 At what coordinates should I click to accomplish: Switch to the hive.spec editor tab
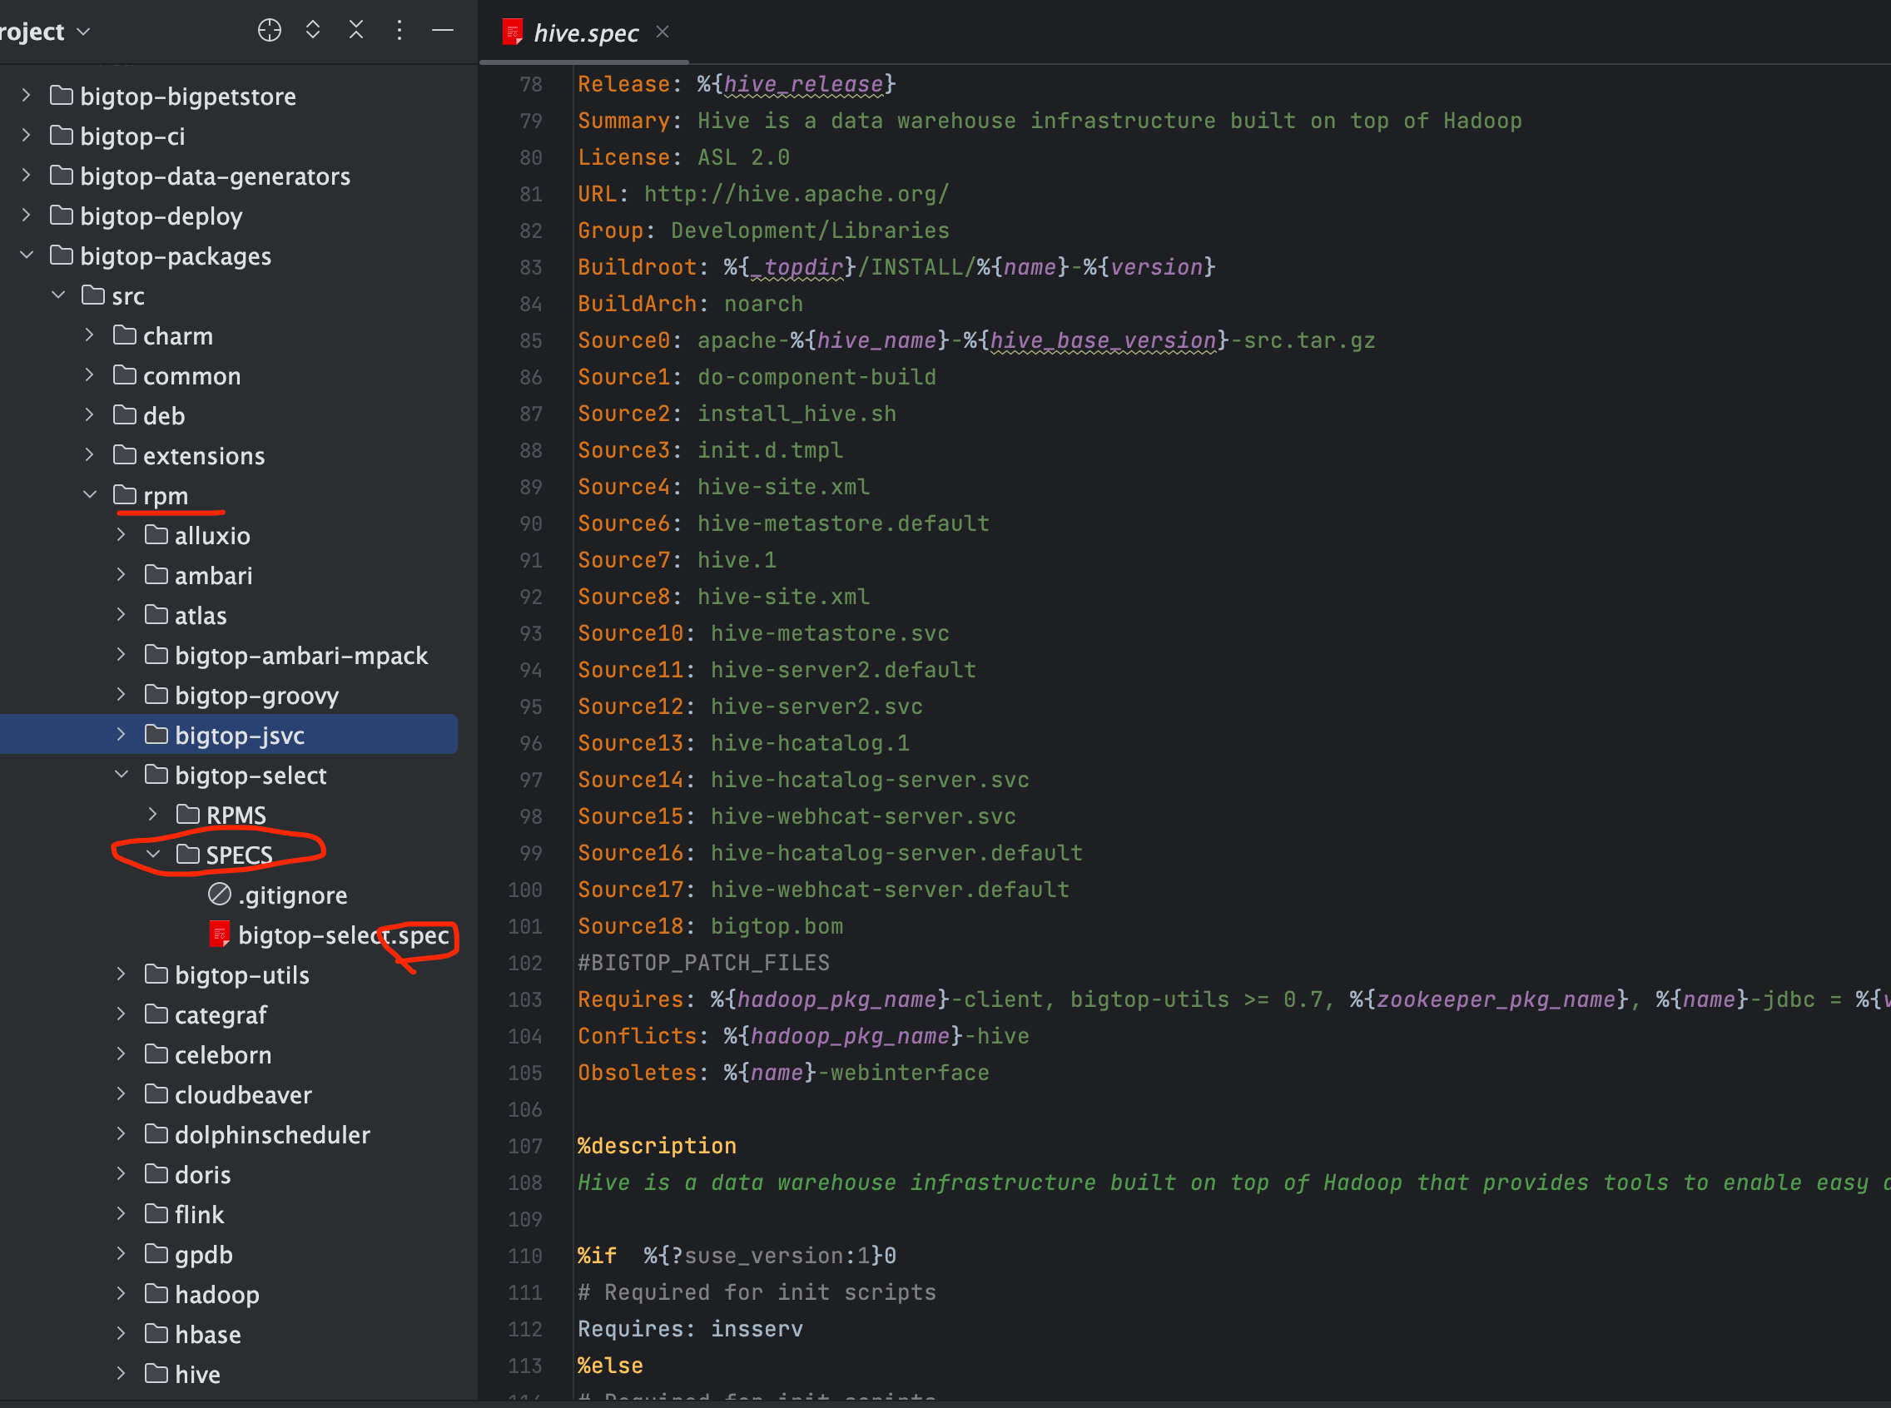click(586, 33)
